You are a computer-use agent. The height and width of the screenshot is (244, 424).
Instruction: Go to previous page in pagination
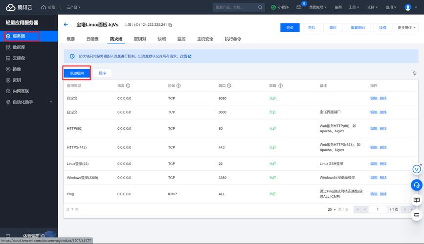pos(365,209)
